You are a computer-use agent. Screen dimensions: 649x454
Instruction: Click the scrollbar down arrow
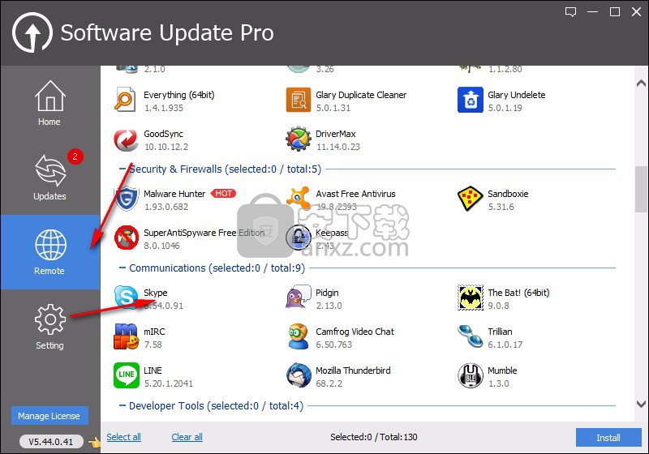click(x=641, y=404)
